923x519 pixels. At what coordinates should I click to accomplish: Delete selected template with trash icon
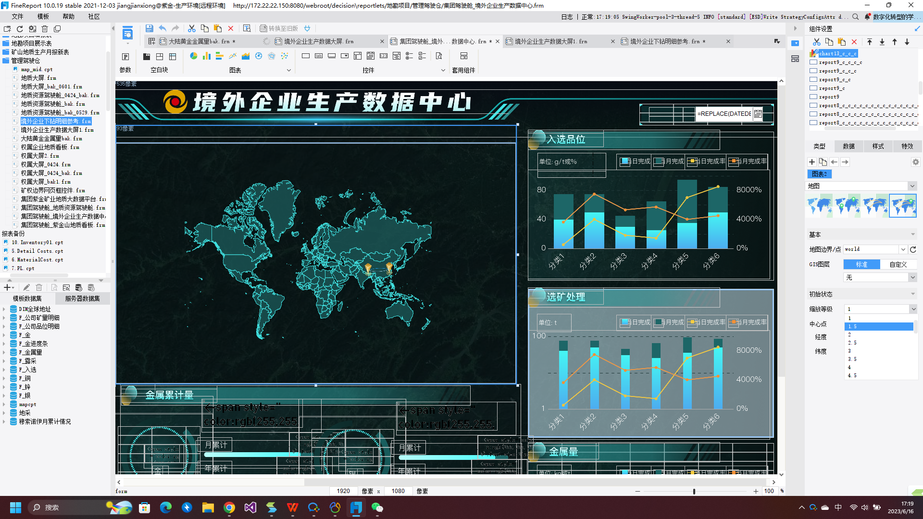tap(45, 29)
